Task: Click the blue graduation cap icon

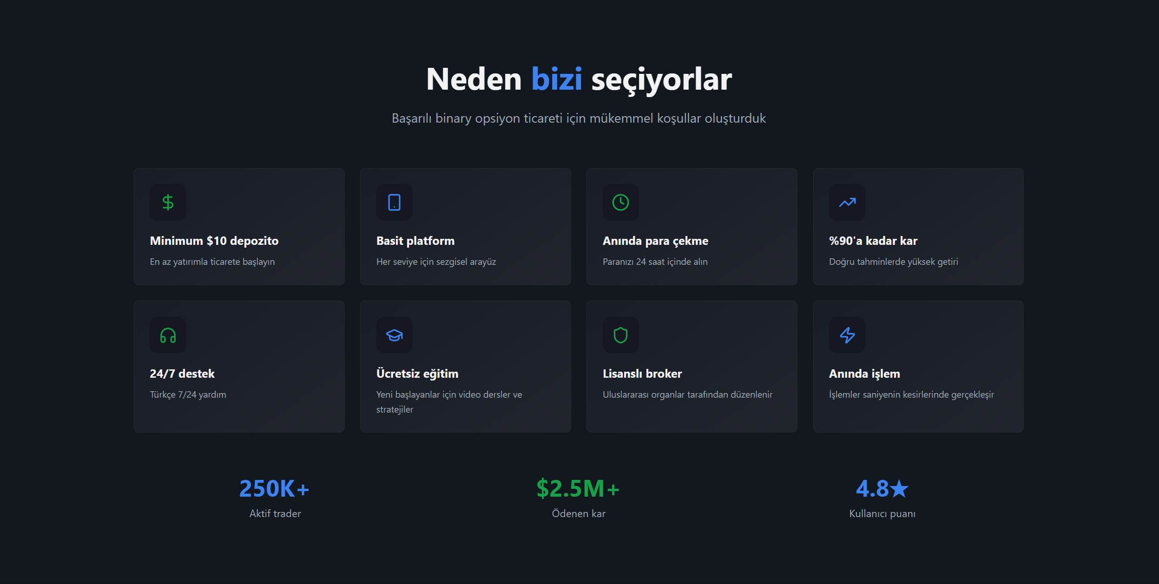Action: (x=394, y=335)
